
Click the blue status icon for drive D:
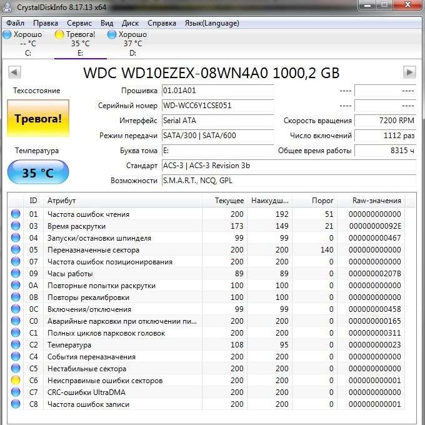coord(112,34)
